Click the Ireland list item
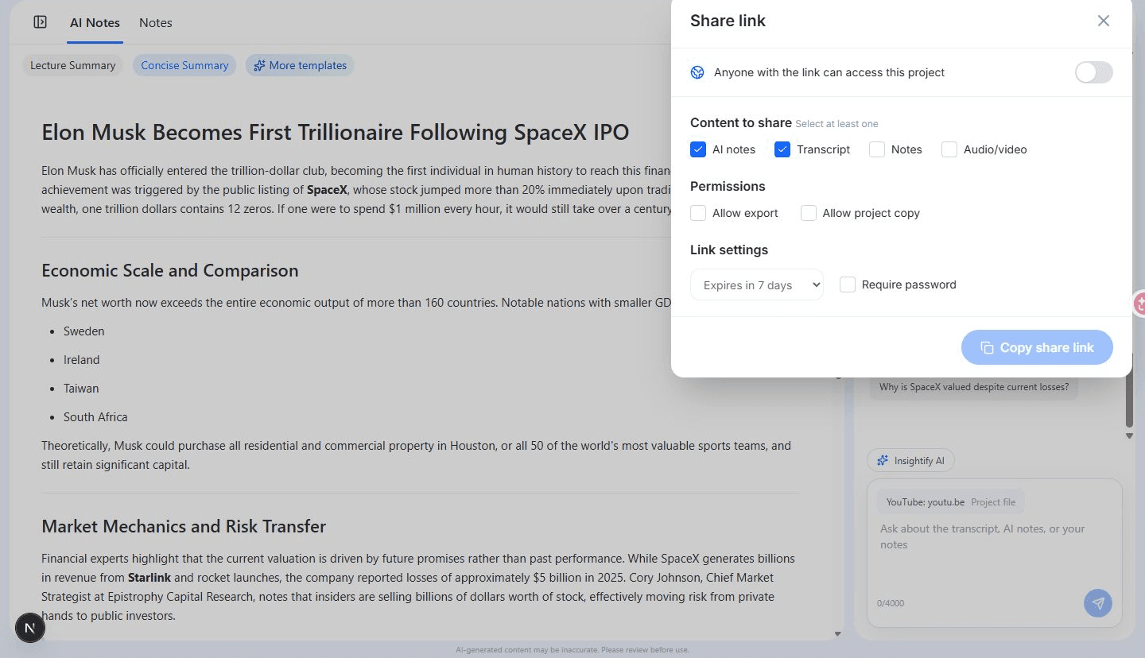The image size is (1145, 658). tap(82, 360)
